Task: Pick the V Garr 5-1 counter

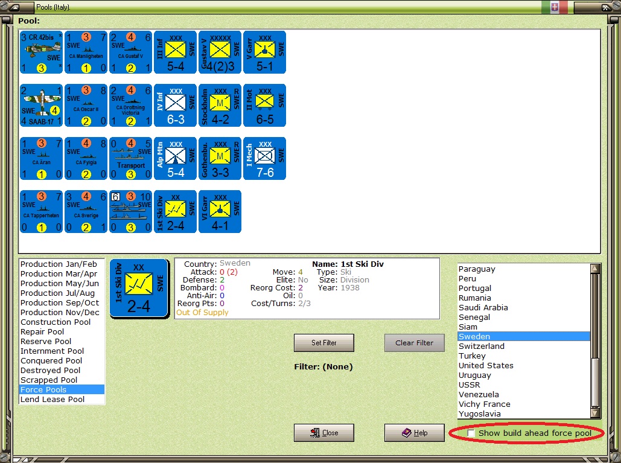Action: point(265,53)
